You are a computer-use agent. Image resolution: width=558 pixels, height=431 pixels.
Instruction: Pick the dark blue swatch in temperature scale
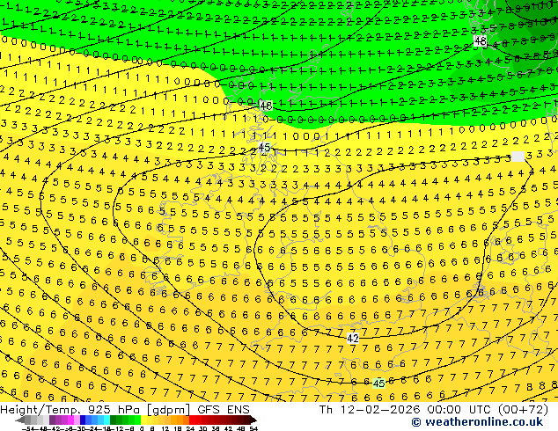pos(83,420)
